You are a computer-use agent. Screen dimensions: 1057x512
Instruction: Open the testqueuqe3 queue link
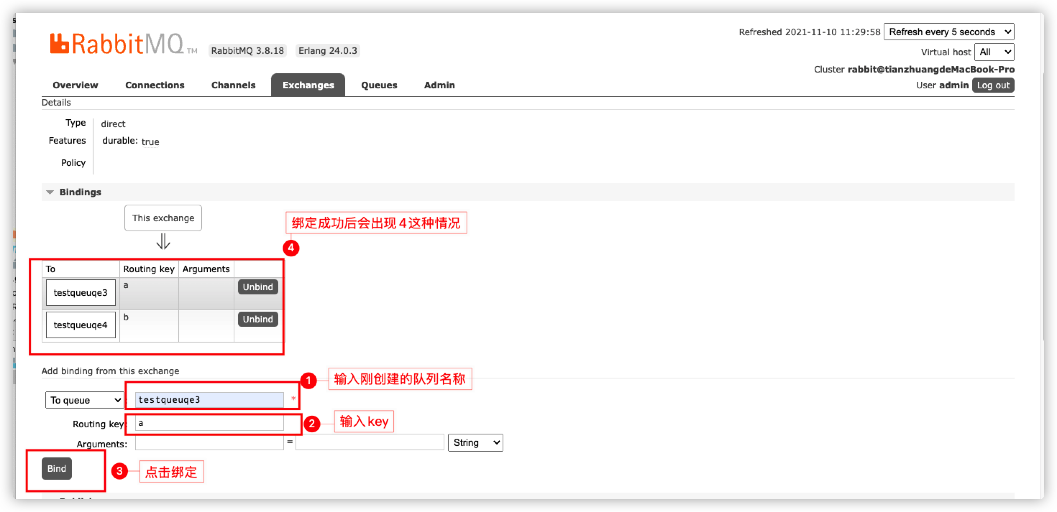coord(81,293)
